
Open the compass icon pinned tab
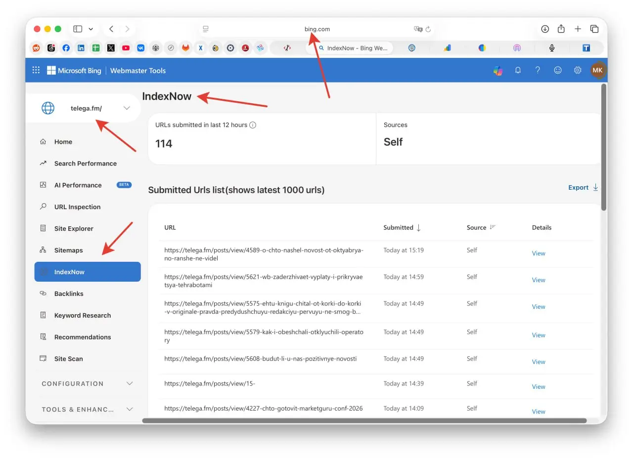tap(171, 48)
